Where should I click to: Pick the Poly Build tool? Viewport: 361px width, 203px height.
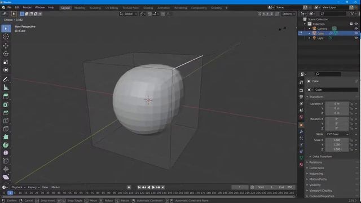coord(6,137)
